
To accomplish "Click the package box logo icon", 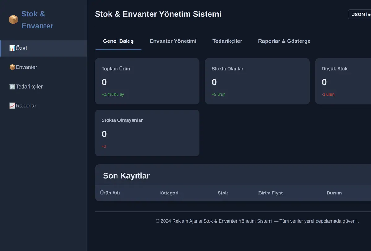I will (x=13, y=20).
